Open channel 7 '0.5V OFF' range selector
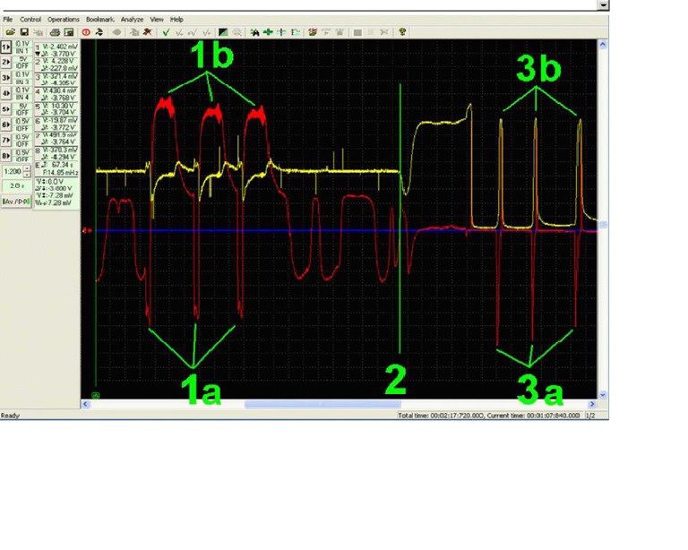The image size is (688, 550). tap(22, 141)
